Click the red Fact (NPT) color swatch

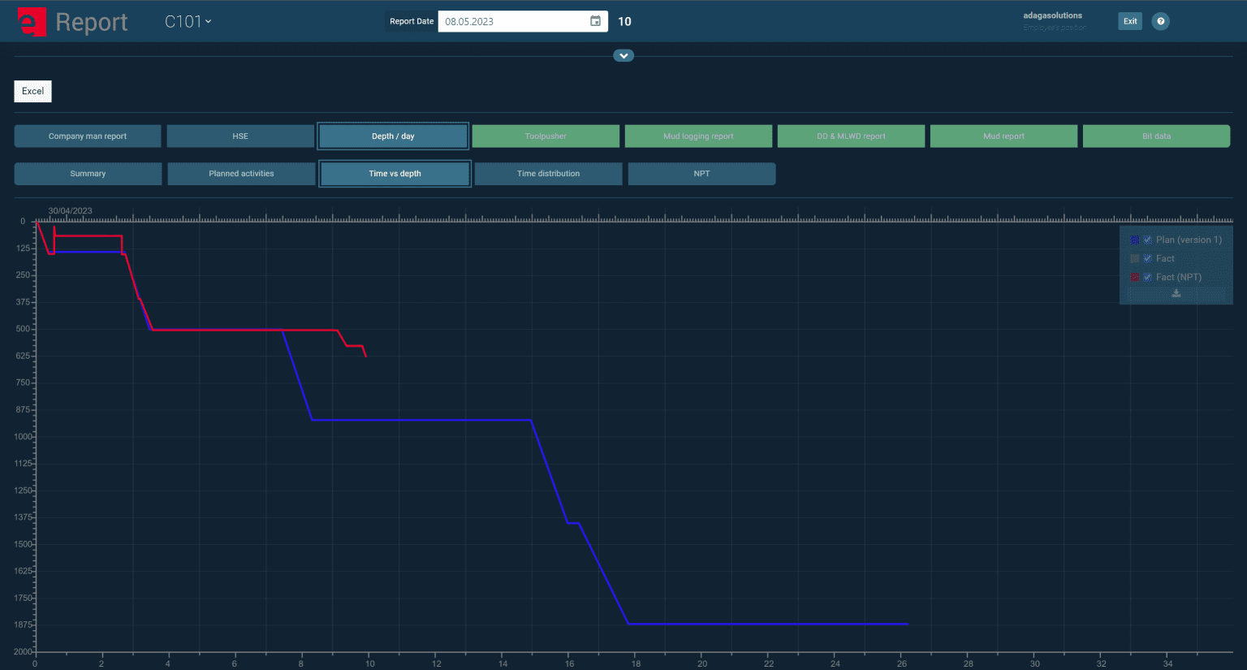1135,277
